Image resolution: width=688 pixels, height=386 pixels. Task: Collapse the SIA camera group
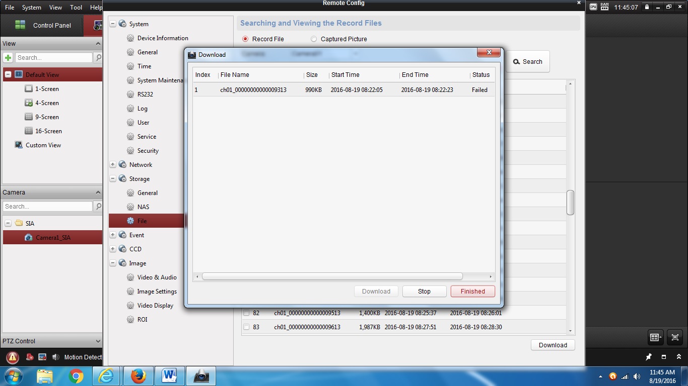(8, 223)
